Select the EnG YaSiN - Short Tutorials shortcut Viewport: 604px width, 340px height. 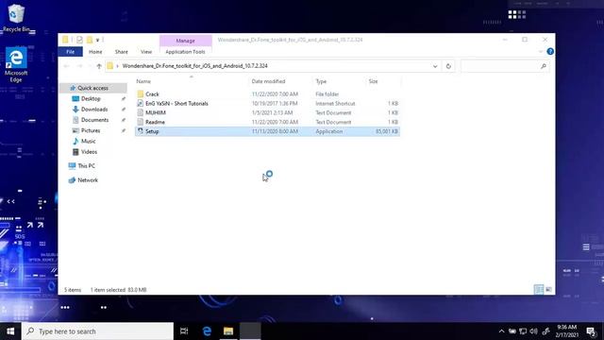176,103
